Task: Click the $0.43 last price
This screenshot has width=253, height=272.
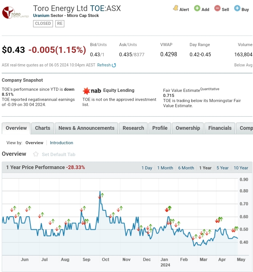Action: click(13, 50)
